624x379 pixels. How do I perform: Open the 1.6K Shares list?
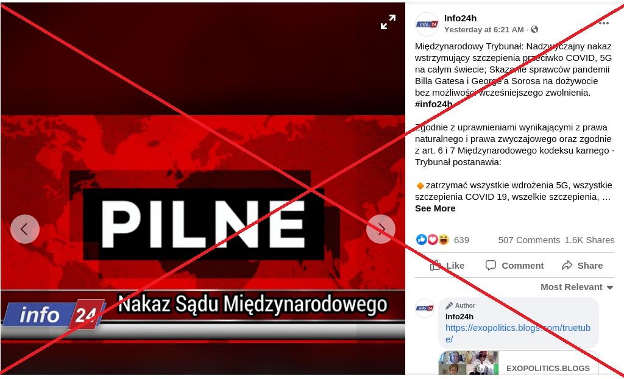[x=589, y=240]
